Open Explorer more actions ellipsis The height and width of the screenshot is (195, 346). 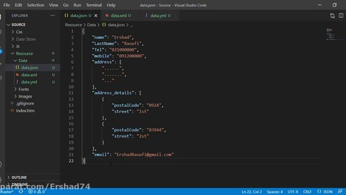pyautogui.click(x=52, y=15)
